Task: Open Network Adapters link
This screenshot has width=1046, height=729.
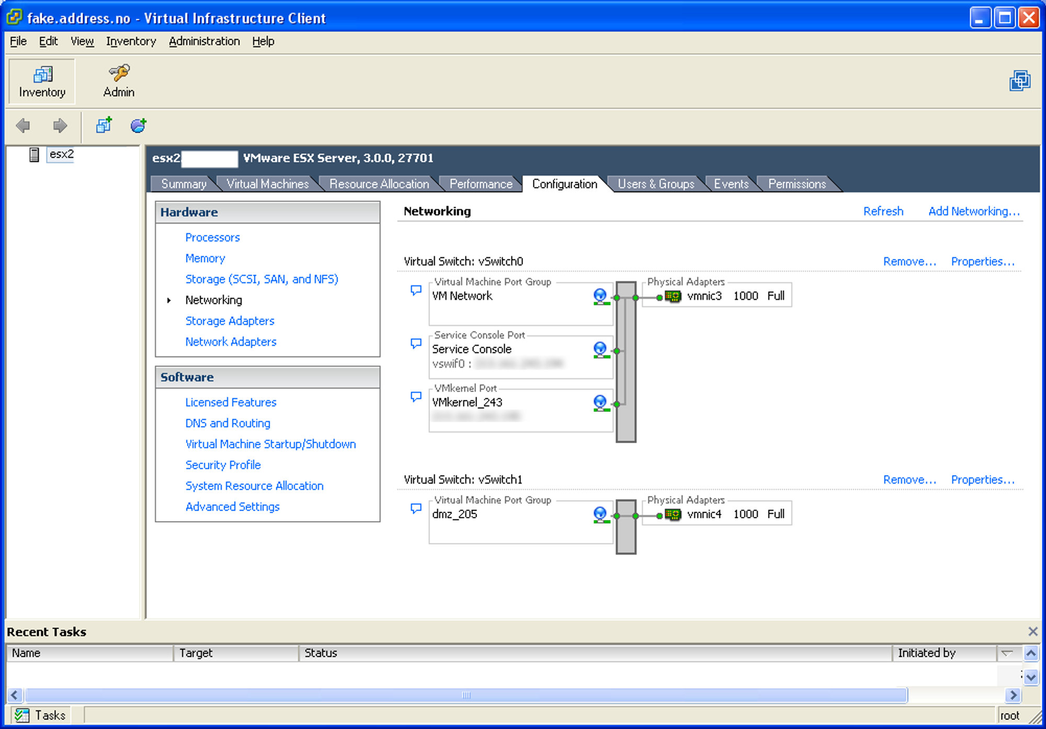Action: 231,342
